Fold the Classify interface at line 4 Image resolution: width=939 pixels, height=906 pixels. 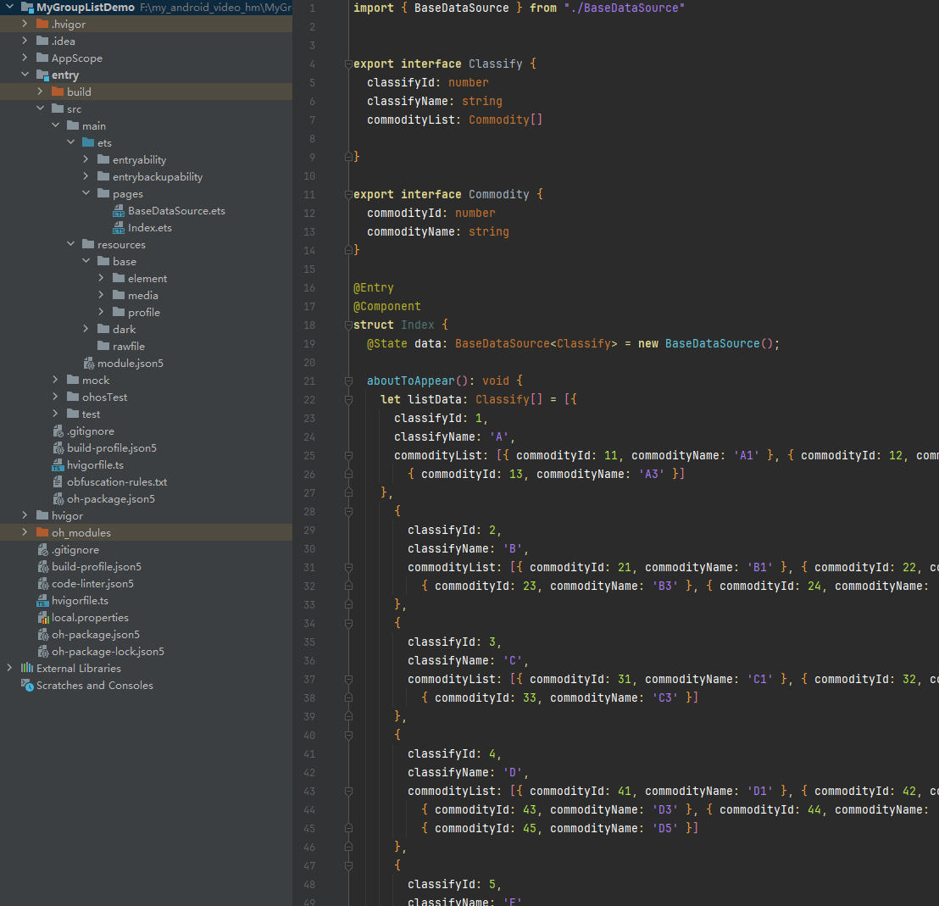(x=348, y=64)
